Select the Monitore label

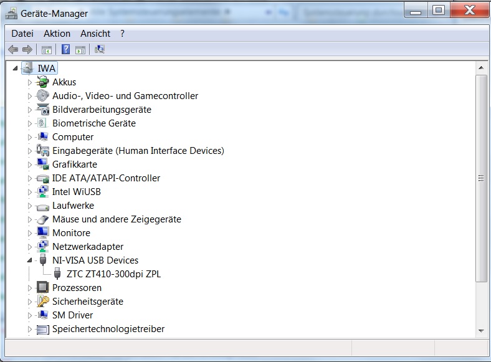(x=71, y=233)
